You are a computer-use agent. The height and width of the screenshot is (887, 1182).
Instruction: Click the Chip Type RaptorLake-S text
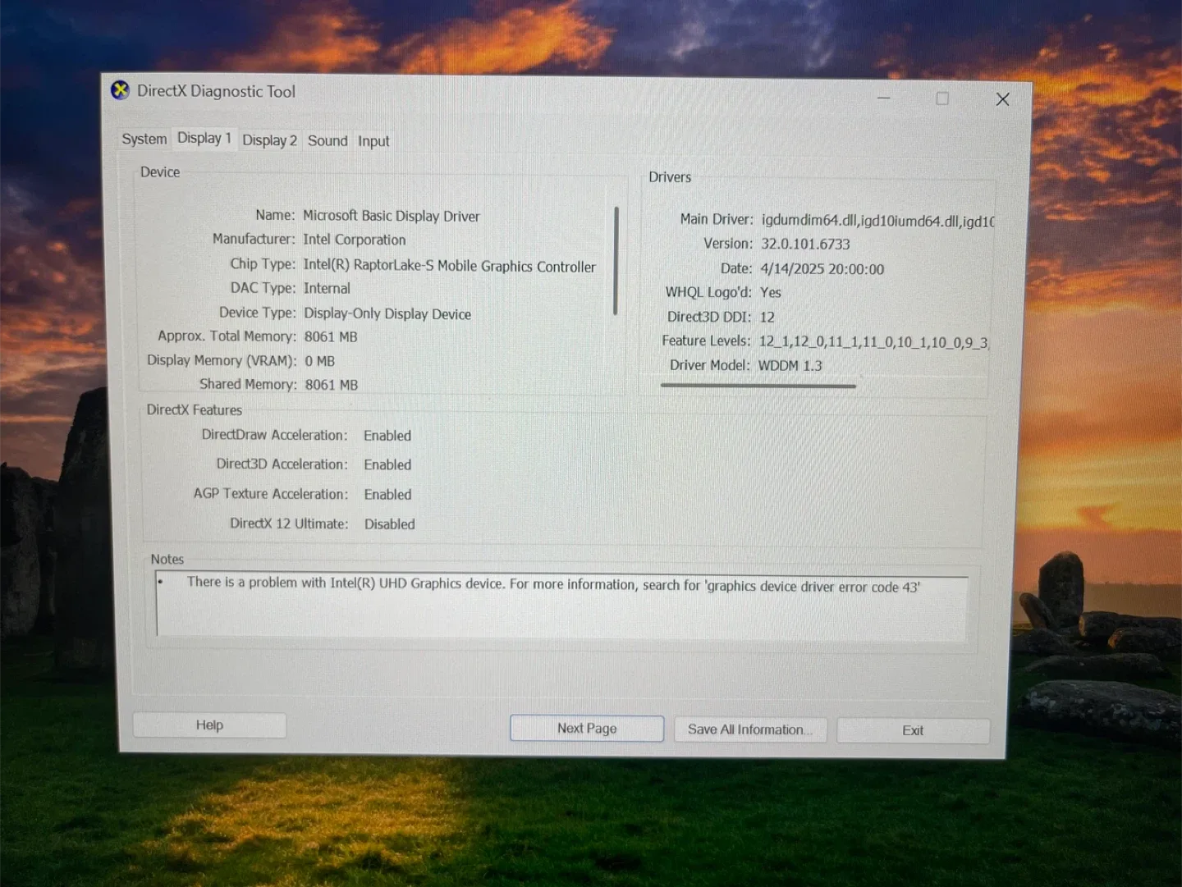coord(447,266)
